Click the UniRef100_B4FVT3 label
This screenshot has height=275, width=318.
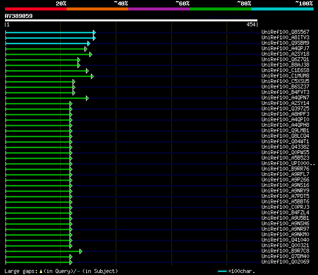285,92
